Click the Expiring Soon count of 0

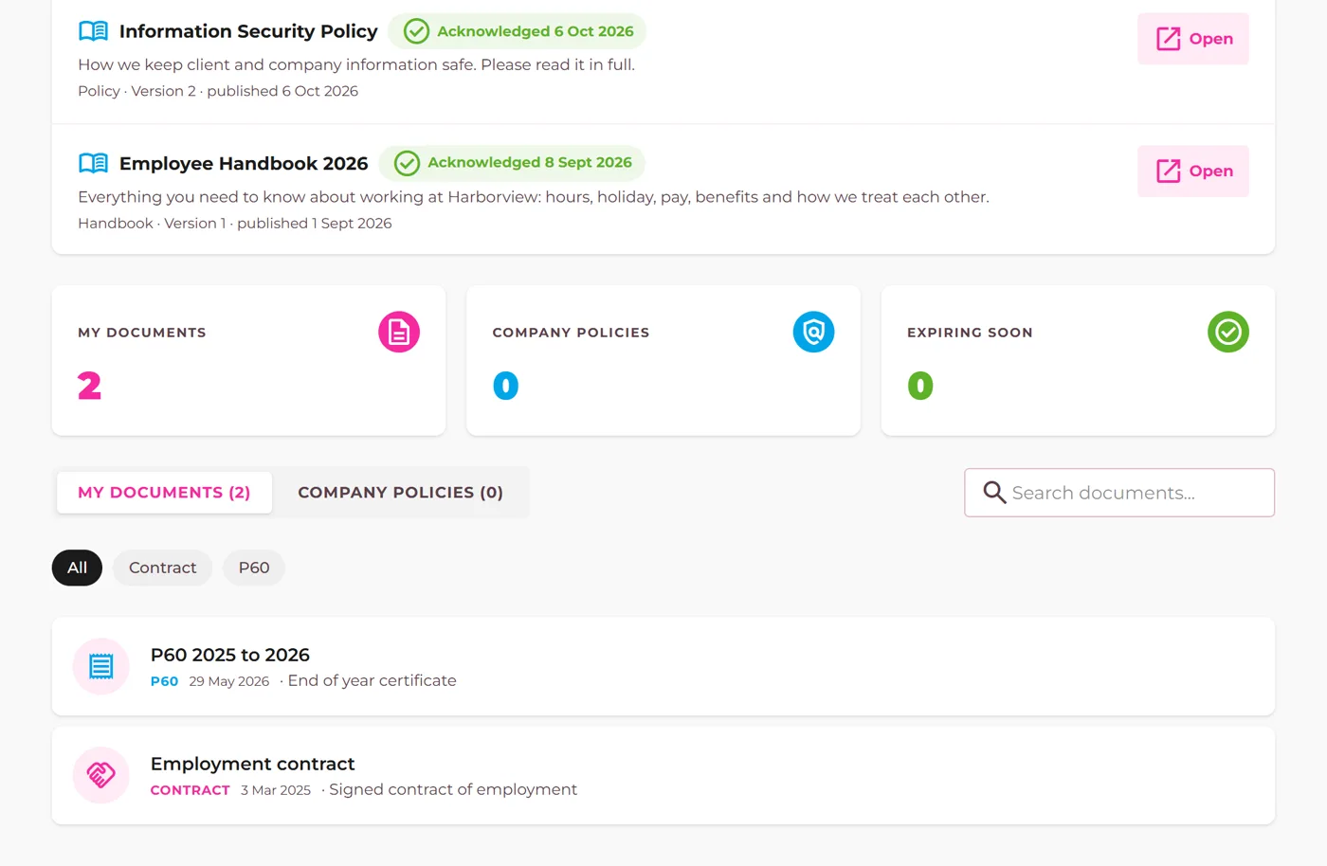[920, 386]
